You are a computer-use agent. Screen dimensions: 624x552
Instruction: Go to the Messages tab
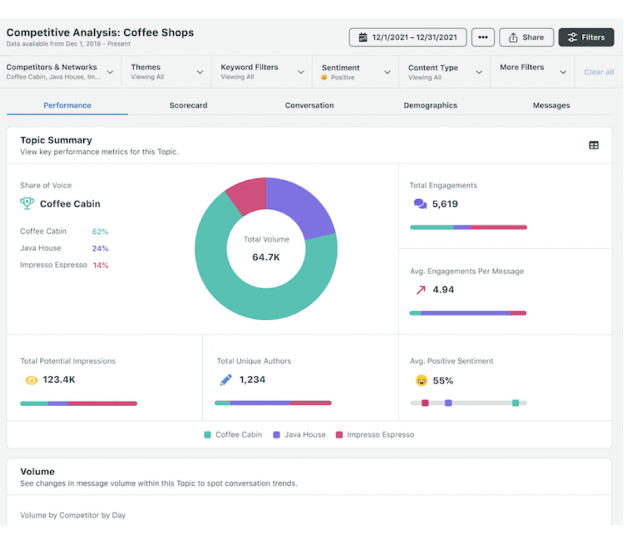point(551,106)
